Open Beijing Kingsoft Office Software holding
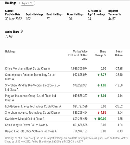 click(31, 131)
